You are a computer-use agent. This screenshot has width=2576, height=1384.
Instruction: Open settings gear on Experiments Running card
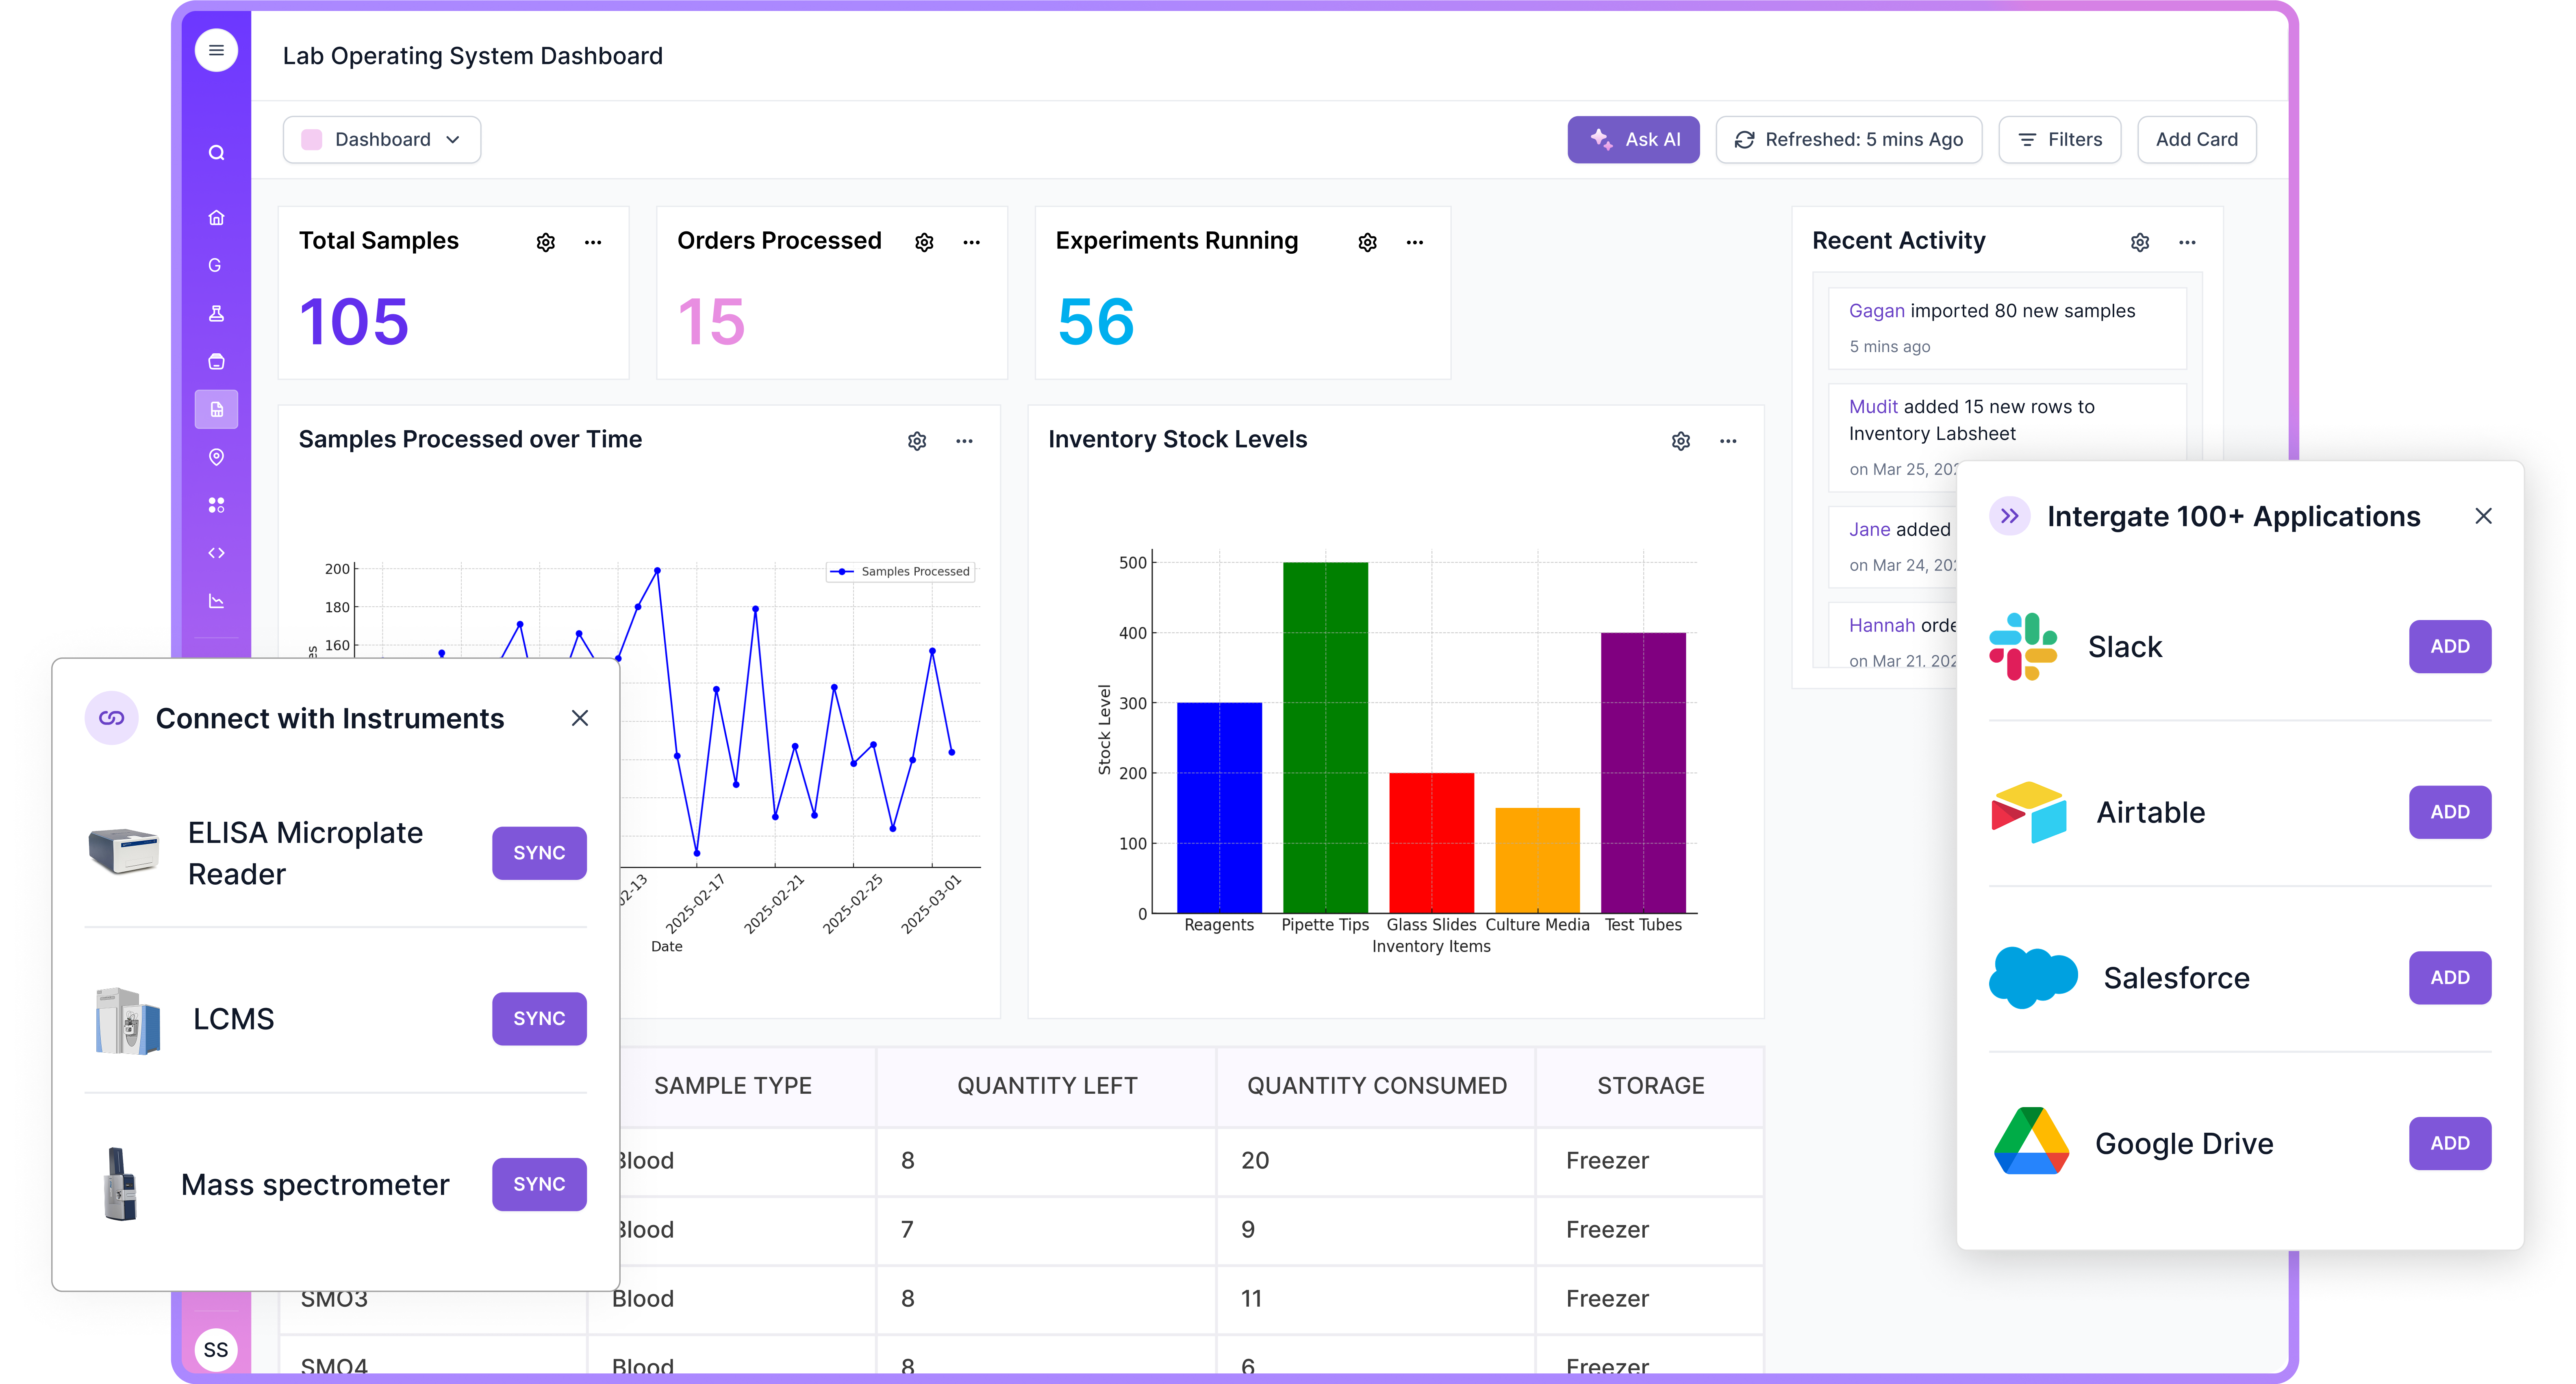1368,242
